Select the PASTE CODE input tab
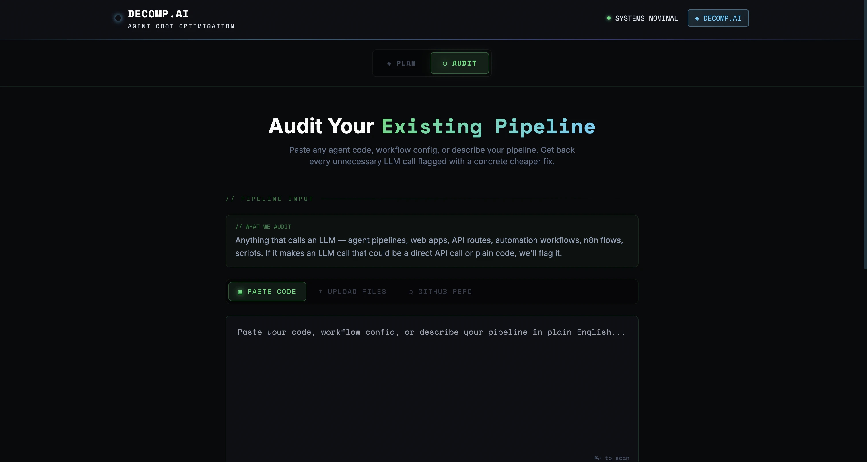The height and width of the screenshot is (462, 867). coord(267,291)
